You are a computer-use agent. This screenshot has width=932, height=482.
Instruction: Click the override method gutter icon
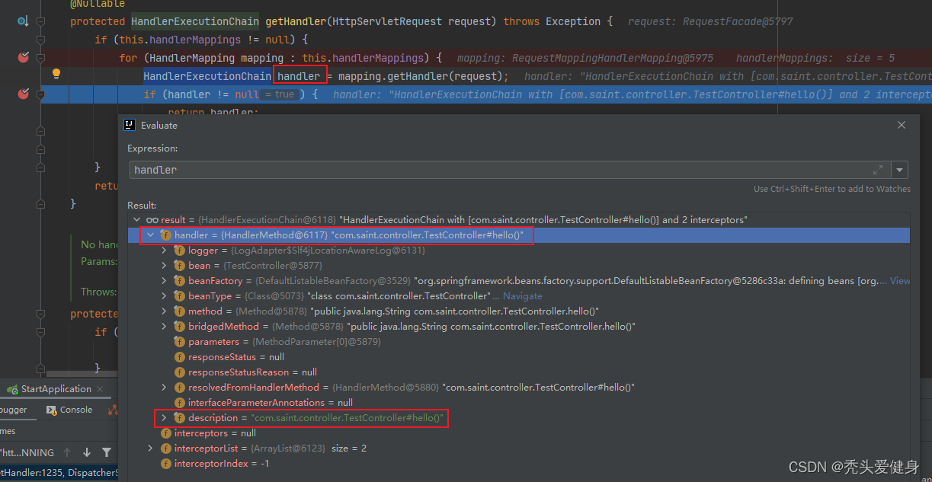(22, 21)
